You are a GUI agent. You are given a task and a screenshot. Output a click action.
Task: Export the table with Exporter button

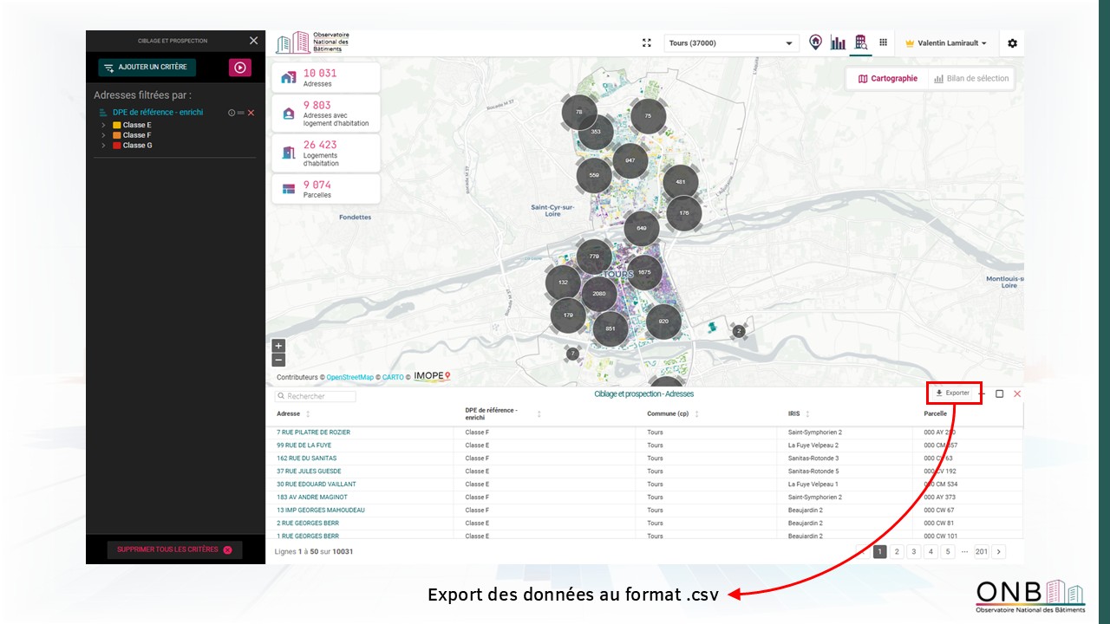953,393
